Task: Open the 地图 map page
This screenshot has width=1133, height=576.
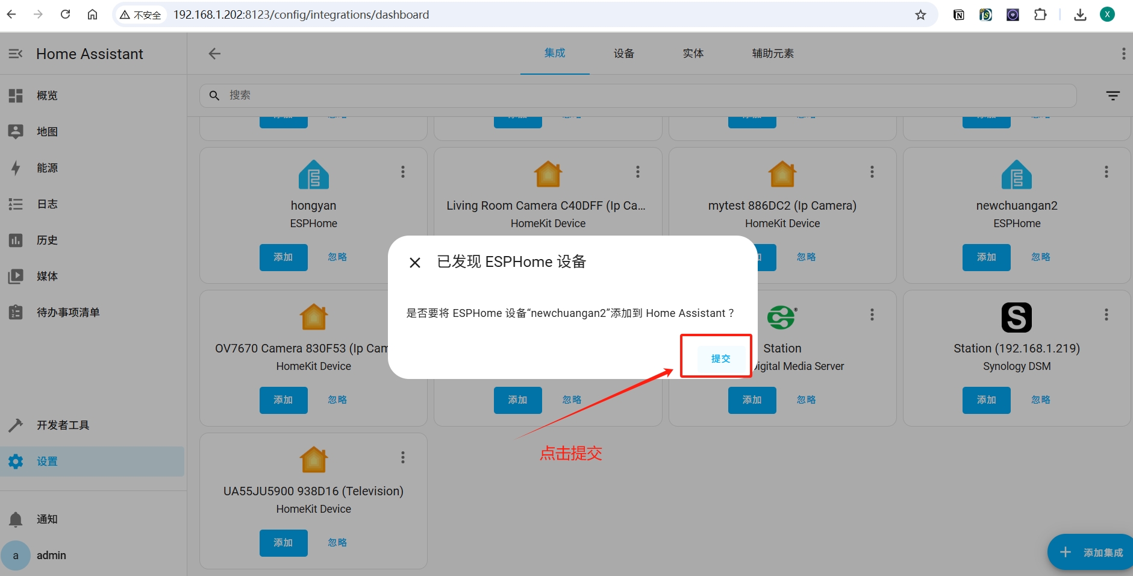Action: tap(93, 131)
